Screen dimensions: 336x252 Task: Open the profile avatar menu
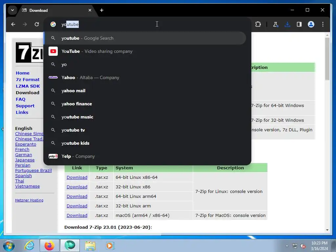pos(311,24)
